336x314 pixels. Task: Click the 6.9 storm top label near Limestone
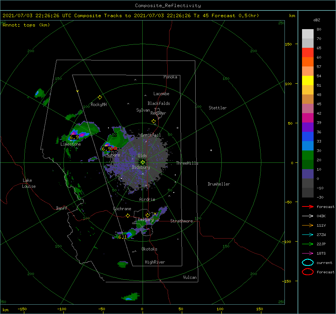coord(74,137)
